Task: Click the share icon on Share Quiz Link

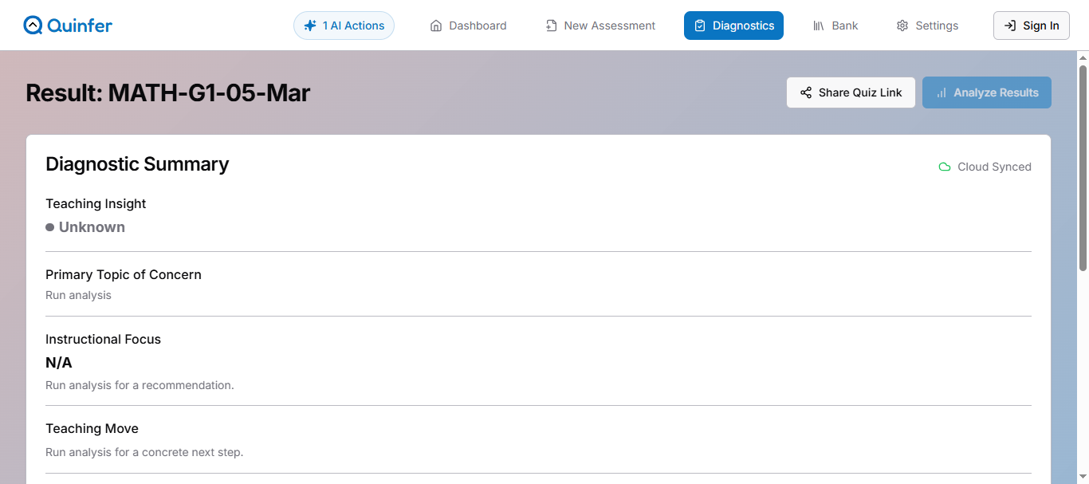Action: [x=806, y=92]
